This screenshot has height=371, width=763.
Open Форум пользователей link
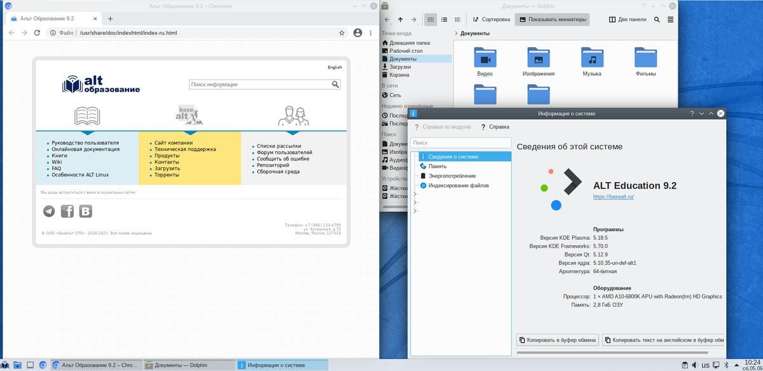284,152
